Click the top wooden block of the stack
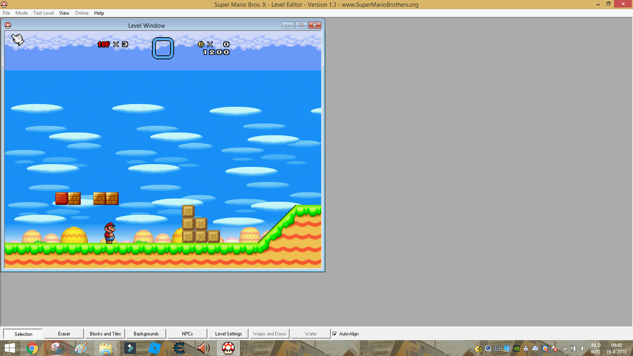Screen dimensions: 633x356 click(x=188, y=211)
